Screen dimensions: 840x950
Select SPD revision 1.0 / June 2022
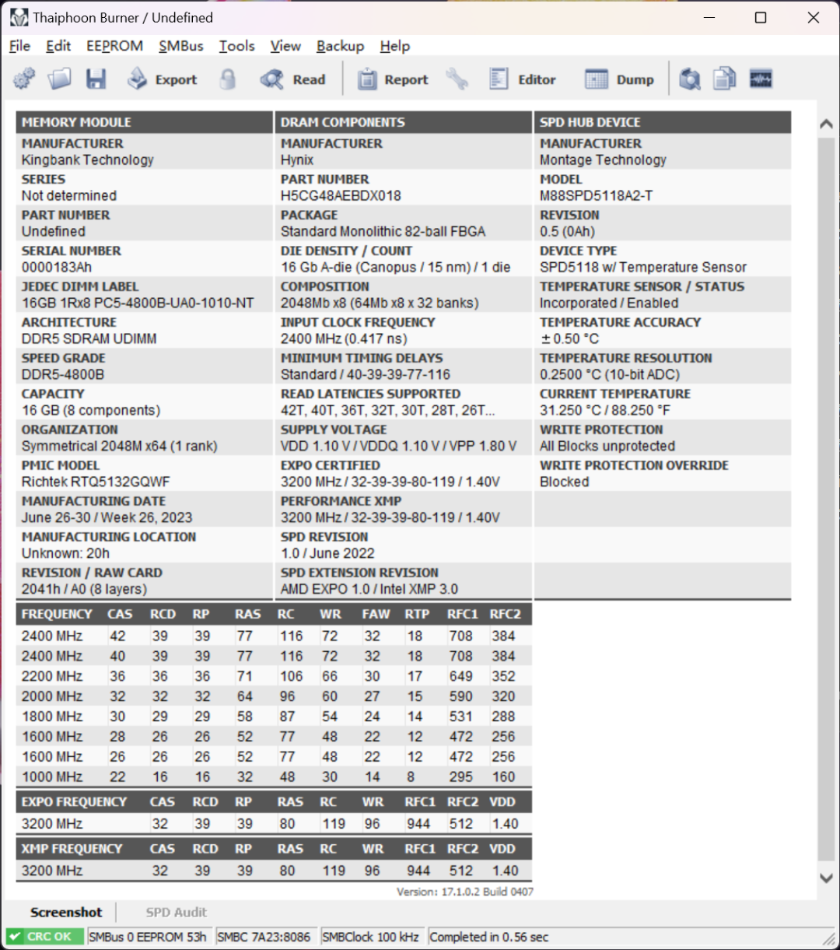pos(327,554)
